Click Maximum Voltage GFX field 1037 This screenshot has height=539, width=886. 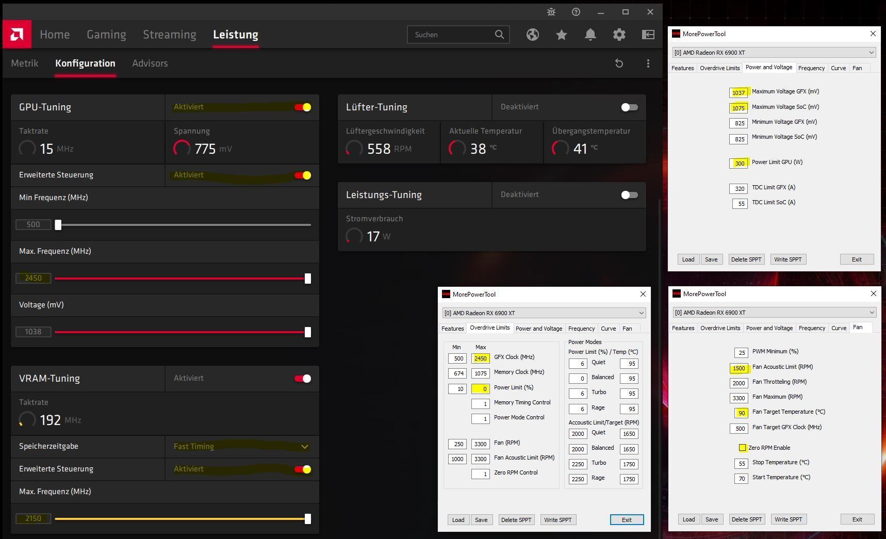tap(739, 93)
